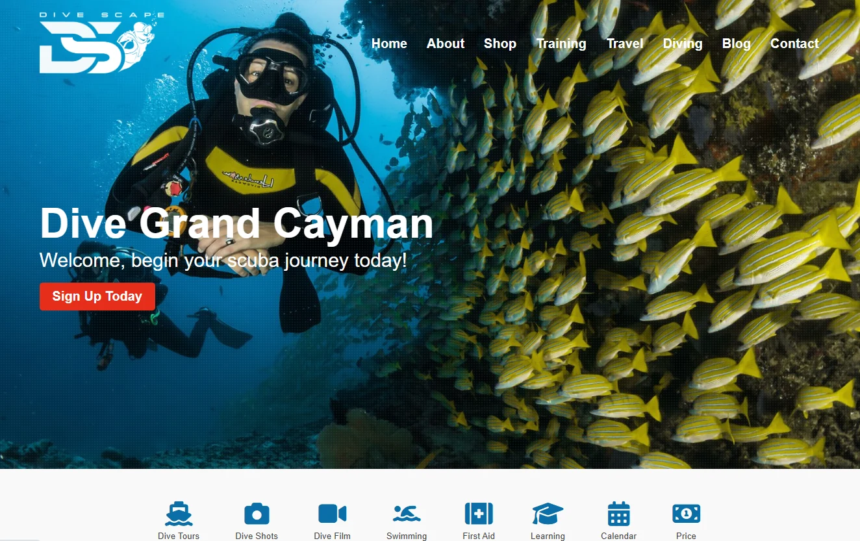
Task: Click the Sign Up Today button
Action: tap(97, 296)
